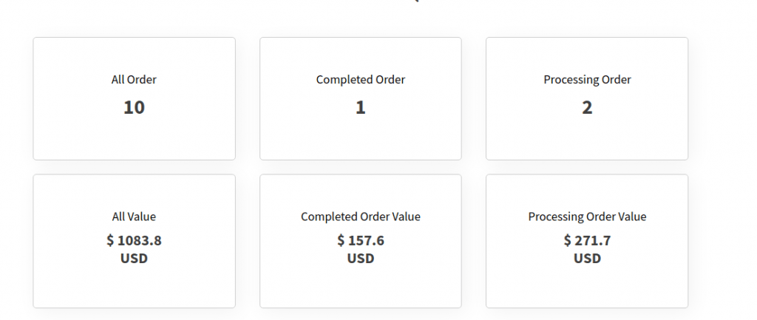The width and height of the screenshot is (757, 320).
Task: Select the $ 271.7 processing amount
Action: 587,240
